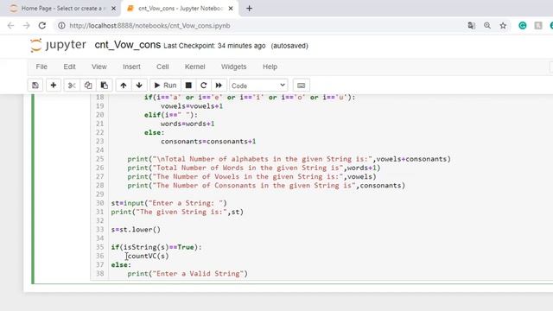Go back in browser history

point(10,25)
